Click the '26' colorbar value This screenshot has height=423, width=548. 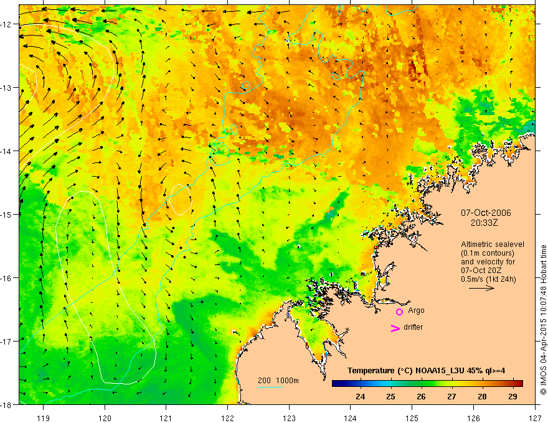tap(421, 396)
